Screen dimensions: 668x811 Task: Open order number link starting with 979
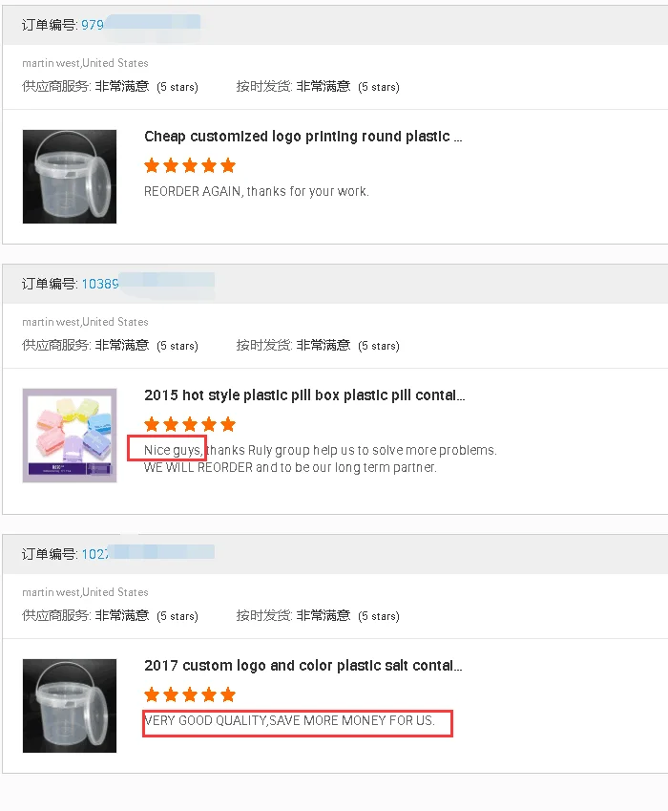pos(93,25)
